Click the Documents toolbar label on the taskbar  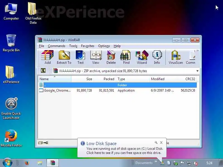pyautogui.click(x=144, y=163)
